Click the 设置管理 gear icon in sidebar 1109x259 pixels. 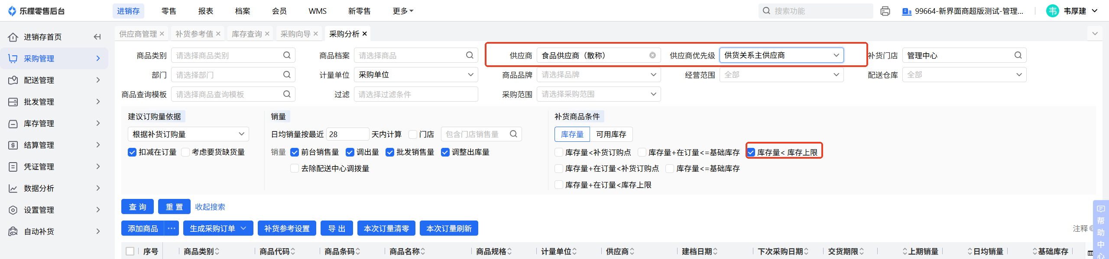[x=13, y=210]
